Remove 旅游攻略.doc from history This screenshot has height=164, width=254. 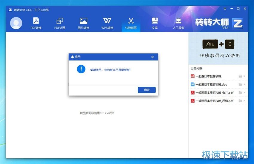(244, 84)
